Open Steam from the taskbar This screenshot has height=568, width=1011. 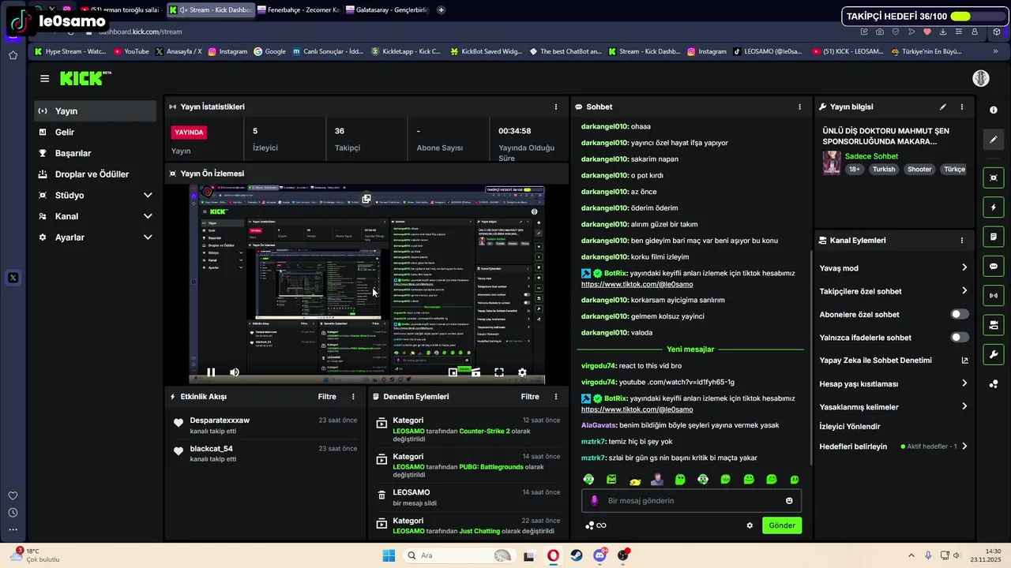[x=577, y=555]
